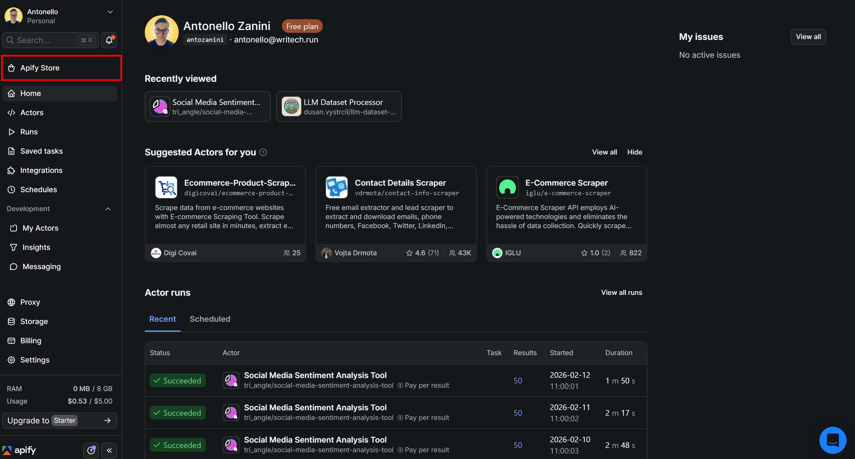
Task: Hide the Suggested Actors section
Action: (x=635, y=152)
